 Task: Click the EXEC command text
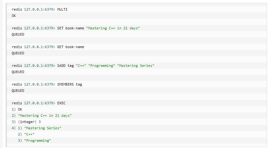(x=61, y=103)
